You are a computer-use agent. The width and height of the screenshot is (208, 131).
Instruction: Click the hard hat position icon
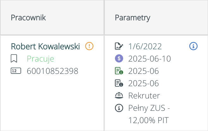tap(118, 96)
